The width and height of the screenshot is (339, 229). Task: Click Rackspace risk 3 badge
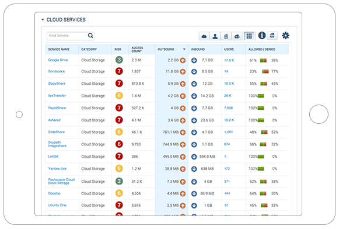coord(119,181)
